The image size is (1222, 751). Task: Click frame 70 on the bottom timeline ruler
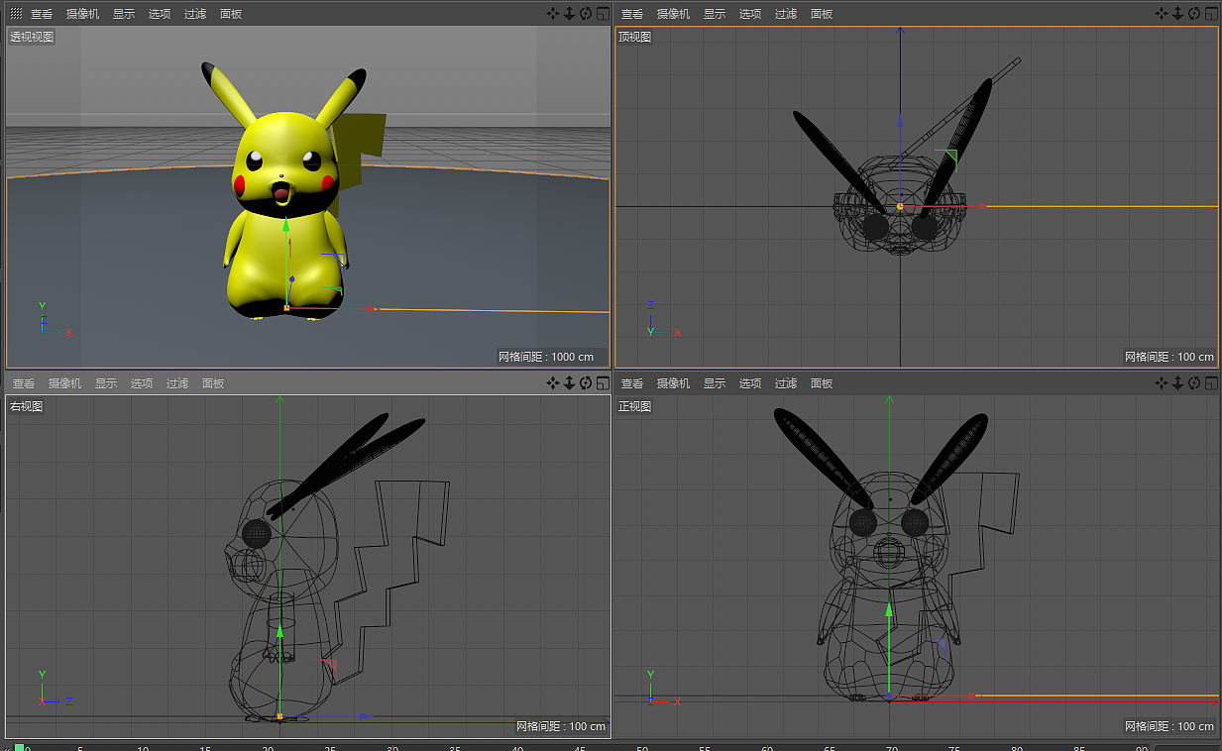click(892, 749)
